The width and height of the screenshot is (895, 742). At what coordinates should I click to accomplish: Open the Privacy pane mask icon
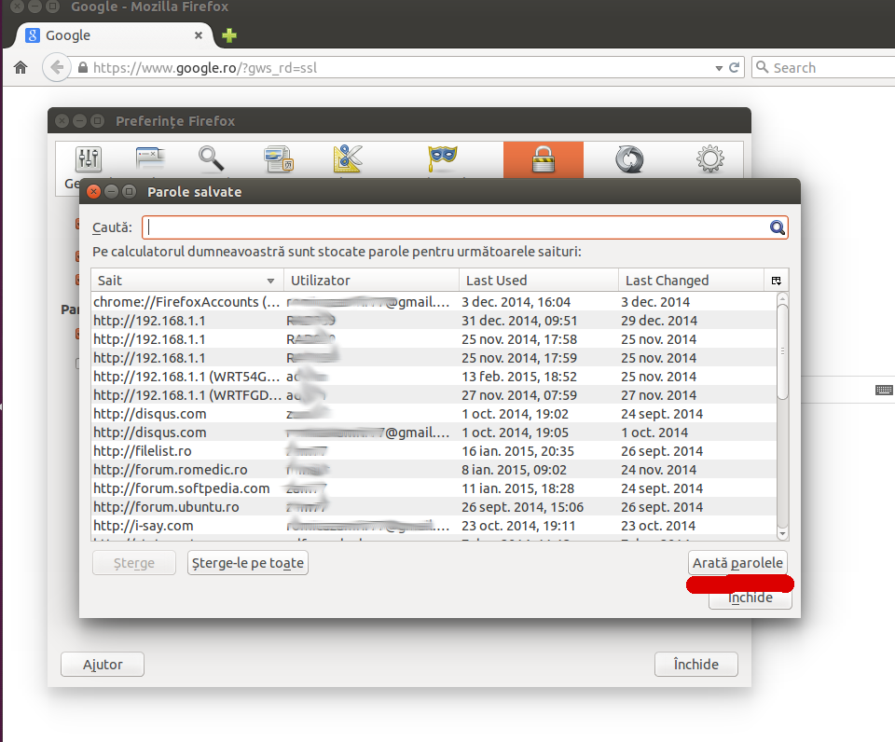coord(442,158)
